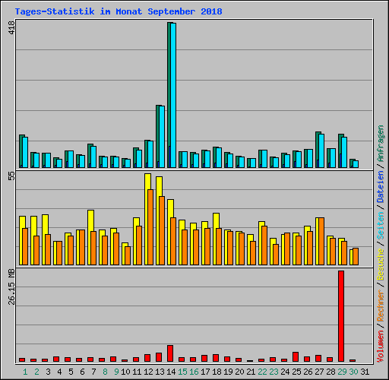Click the 'Dateien' legend label
The height and width of the screenshot is (380, 389).
coord(381,186)
